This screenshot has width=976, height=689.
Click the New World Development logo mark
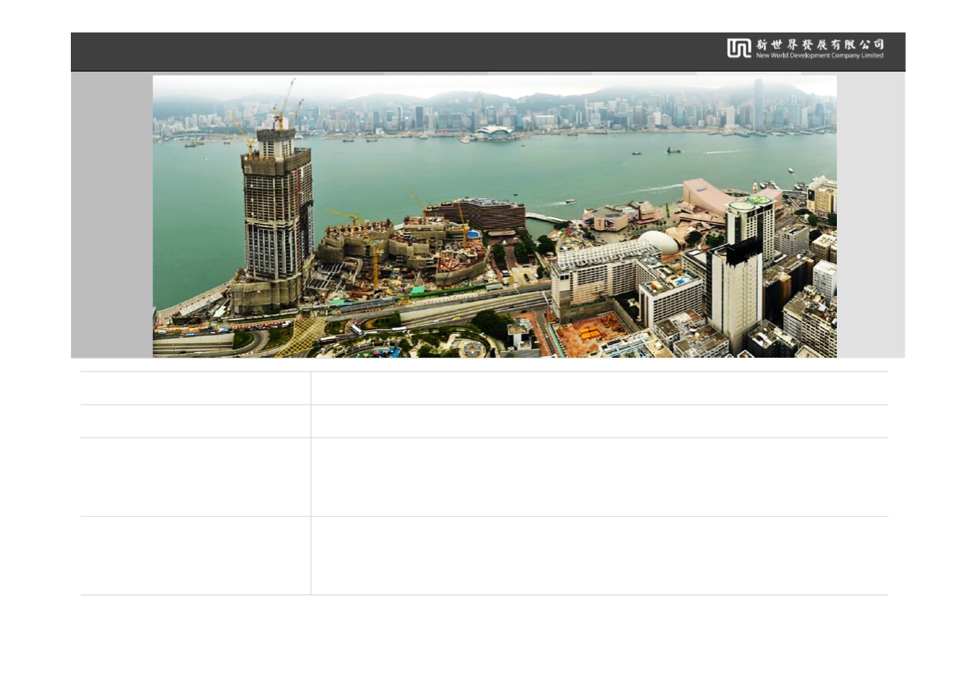tap(739, 48)
